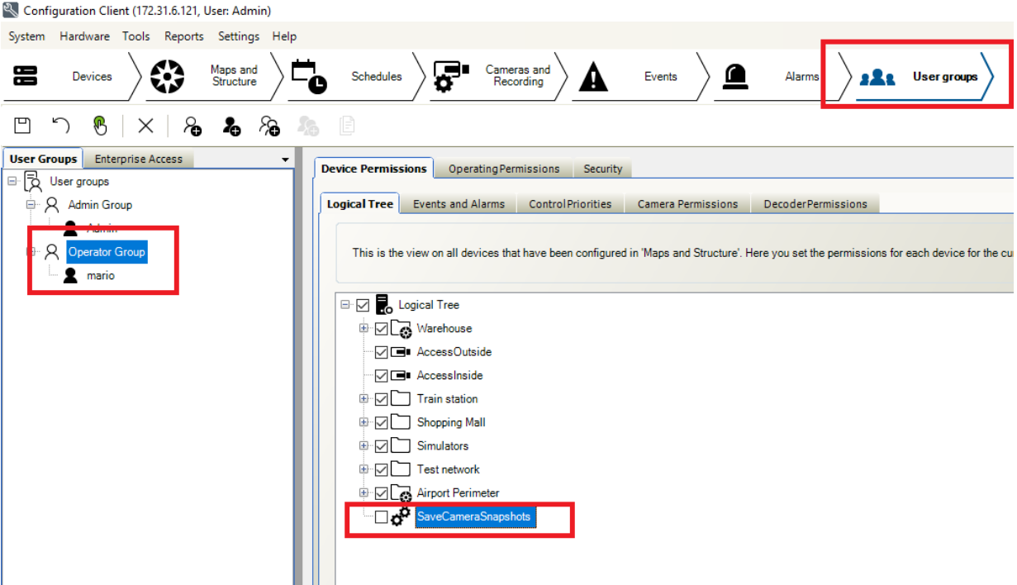The image size is (1017, 585).
Task: Switch to the Camera Permissions tab
Action: pyautogui.click(x=687, y=204)
